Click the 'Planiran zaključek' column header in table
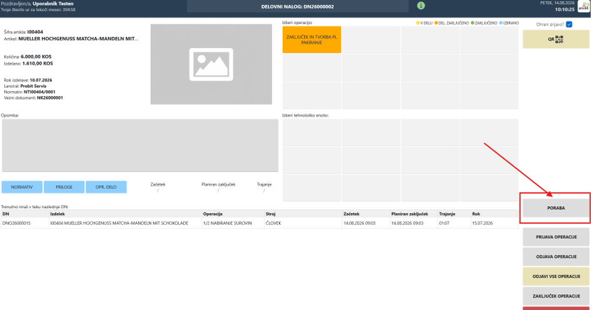The height and width of the screenshot is (310, 591). pos(413,214)
